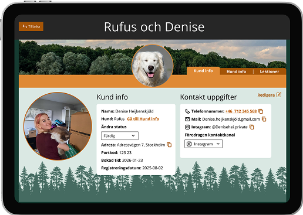Click the Portkod value 123 23
303x215 pixels.
coord(125,153)
